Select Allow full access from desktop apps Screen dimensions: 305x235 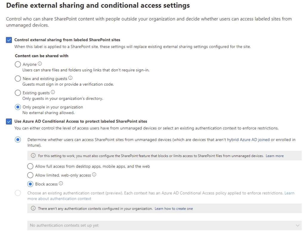click(x=30, y=166)
